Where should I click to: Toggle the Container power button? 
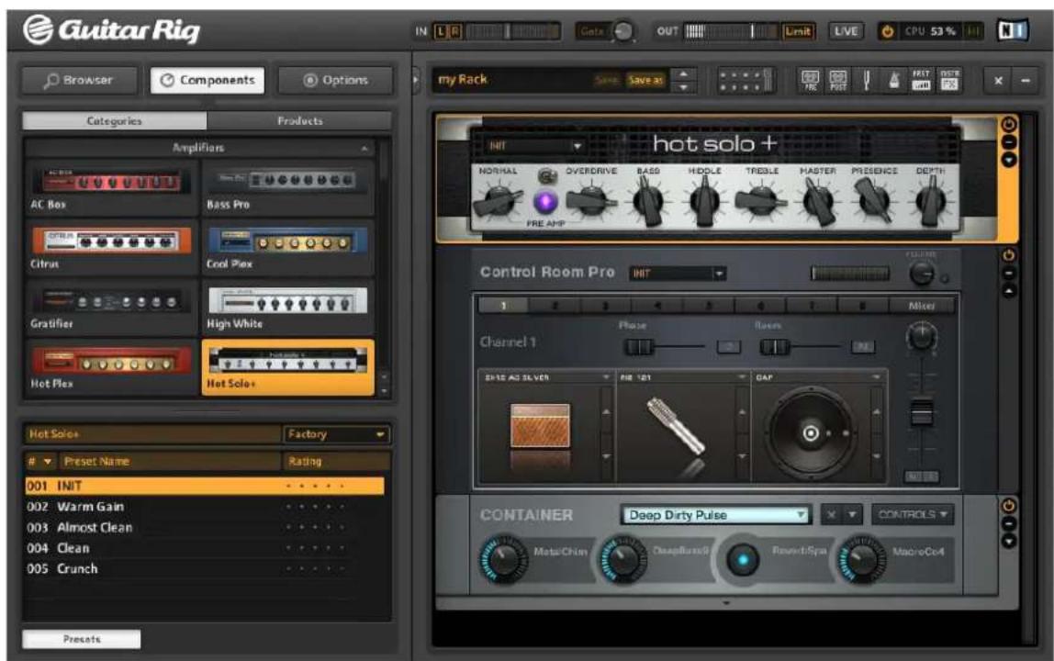click(x=1009, y=506)
